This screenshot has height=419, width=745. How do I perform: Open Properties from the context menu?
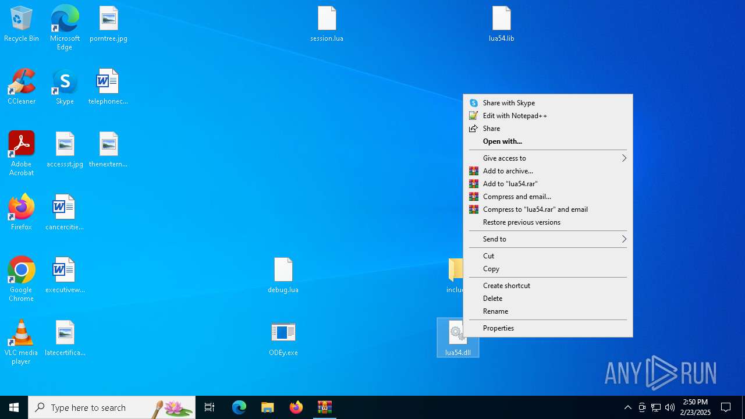point(548,328)
